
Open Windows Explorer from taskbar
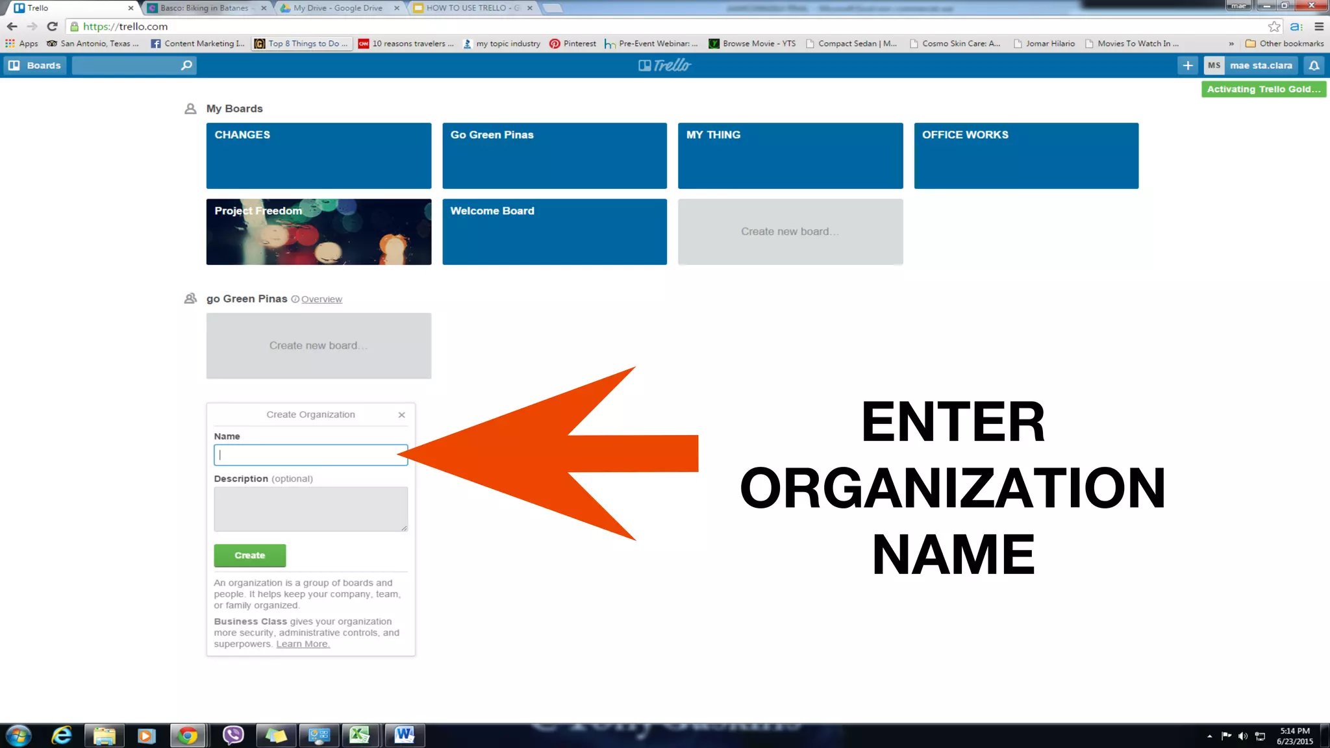coord(104,736)
